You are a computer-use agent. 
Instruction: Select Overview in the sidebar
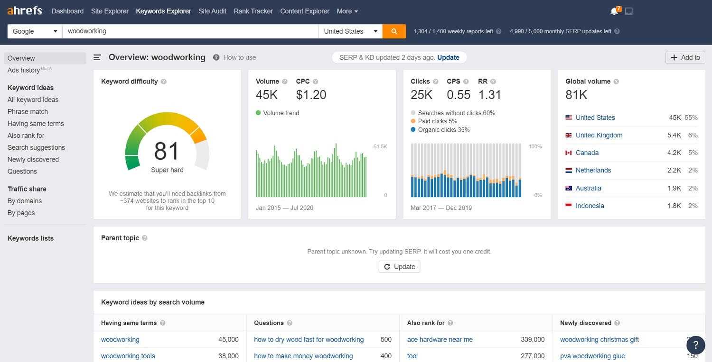pyautogui.click(x=45, y=58)
